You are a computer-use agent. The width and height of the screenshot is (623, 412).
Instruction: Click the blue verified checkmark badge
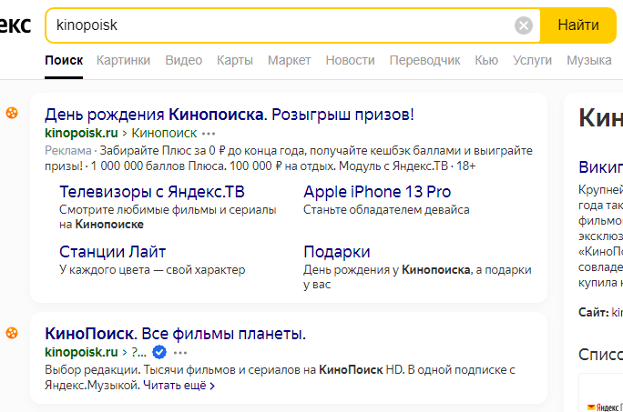[x=159, y=352]
